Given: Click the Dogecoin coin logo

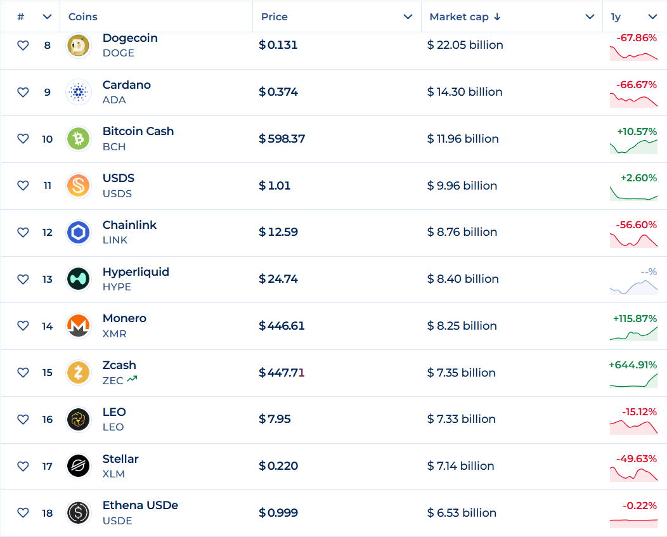Looking at the screenshot, I should pos(79,46).
